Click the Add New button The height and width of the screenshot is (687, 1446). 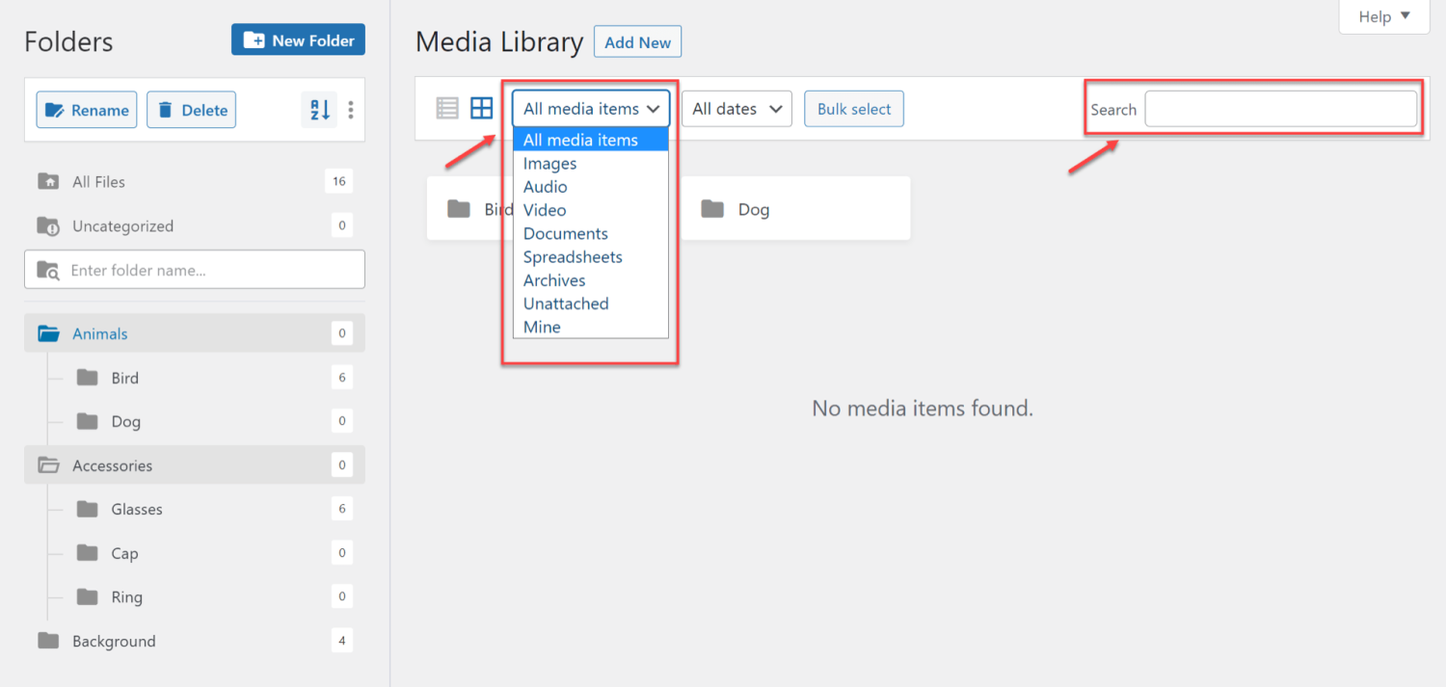tap(637, 41)
